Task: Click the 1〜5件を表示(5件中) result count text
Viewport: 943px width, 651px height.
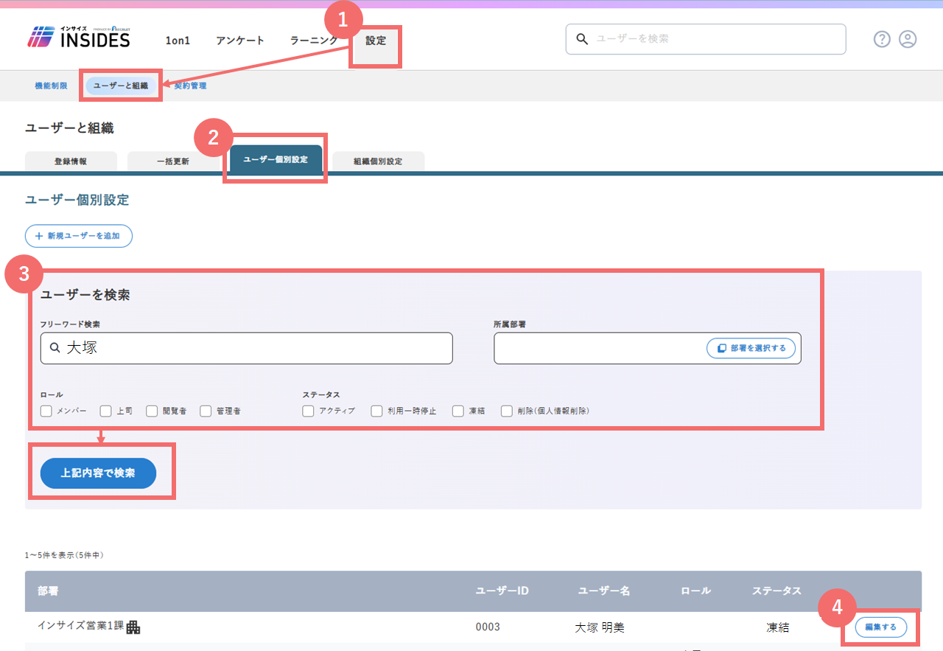Action: pos(64,554)
